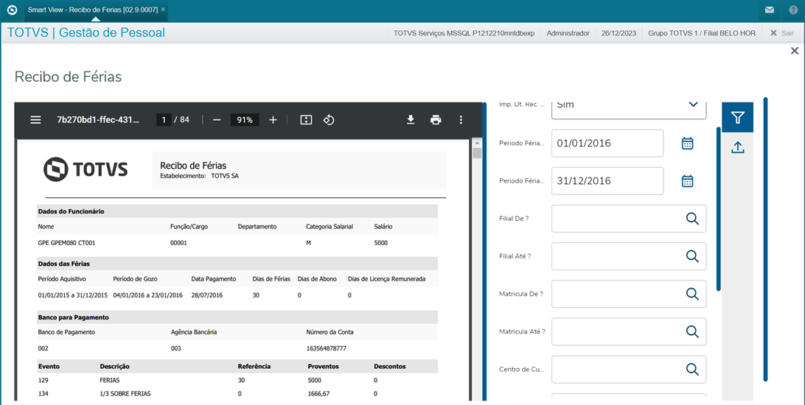Open the PDF viewer hamburger menu
805x405 pixels.
pos(35,120)
